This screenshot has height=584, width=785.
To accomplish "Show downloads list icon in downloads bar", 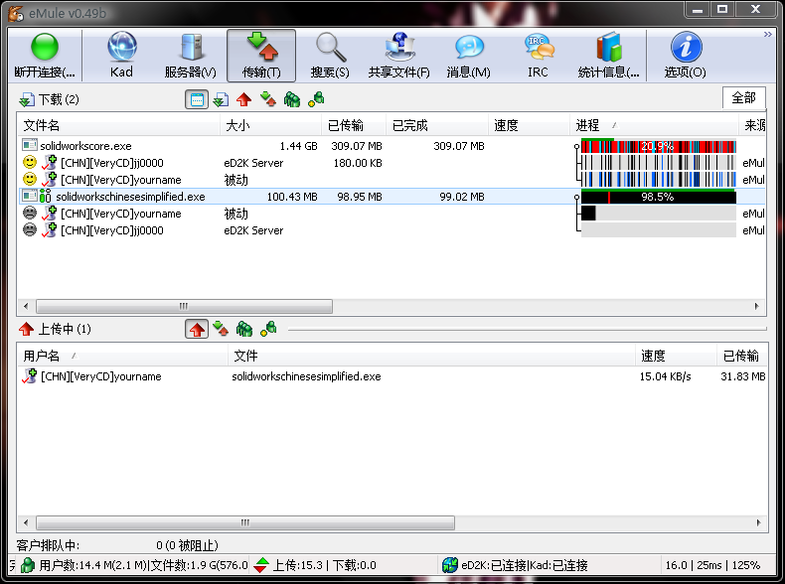I will (x=221, y=99).
